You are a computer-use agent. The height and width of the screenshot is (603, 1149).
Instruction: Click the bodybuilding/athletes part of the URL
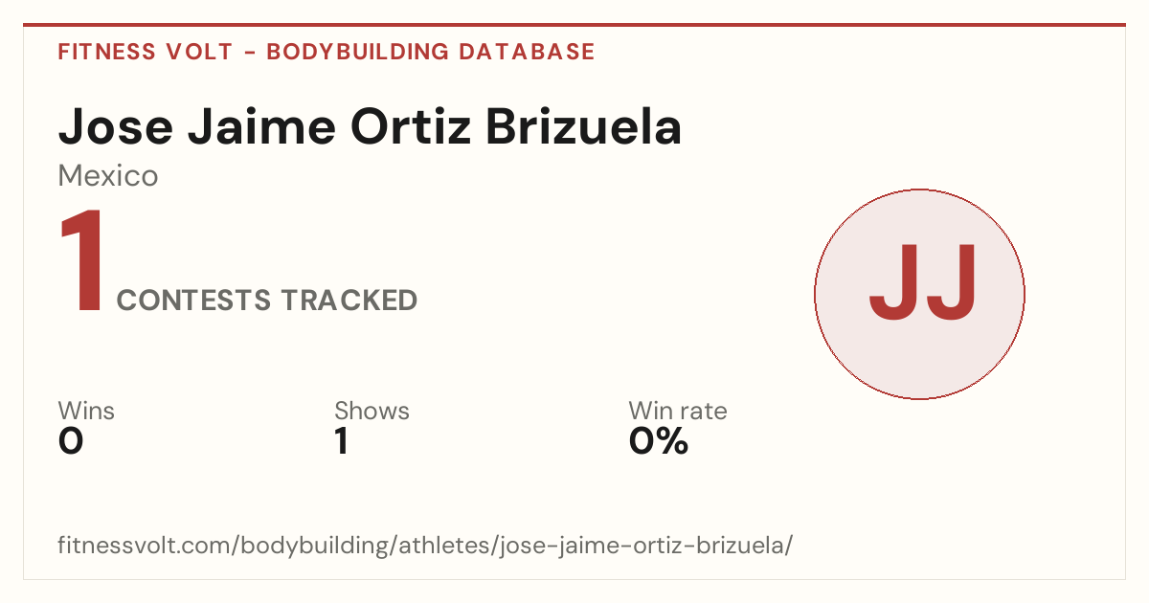point(367,546)
